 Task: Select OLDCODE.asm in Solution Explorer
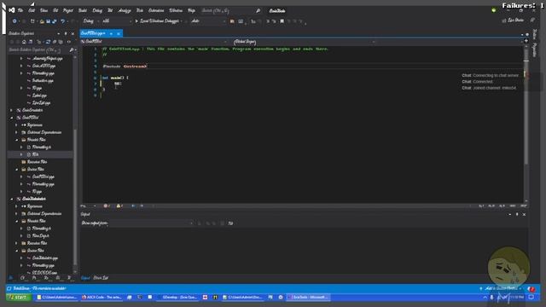(x=44, y=273)
